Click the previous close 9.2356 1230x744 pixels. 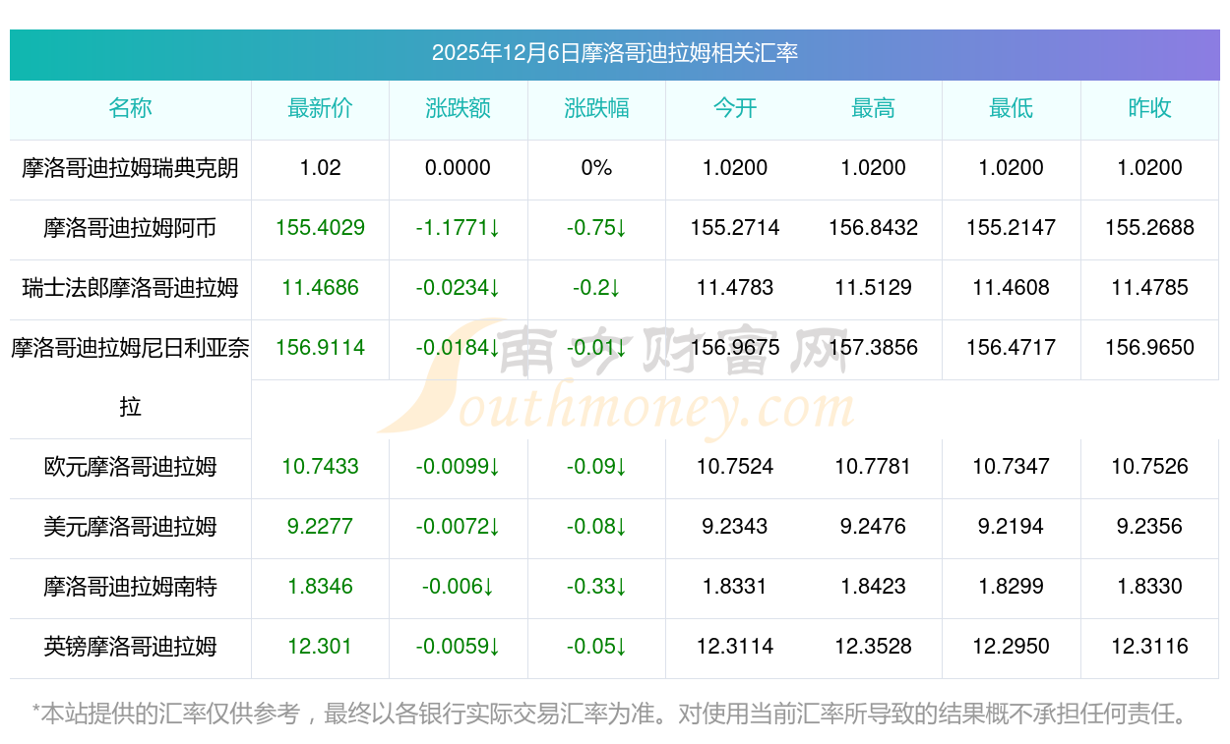tap(1150, 527)
